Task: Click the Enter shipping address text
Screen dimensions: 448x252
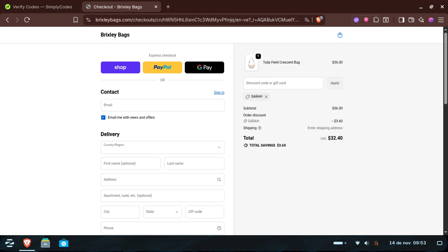Action: [325, 128]
